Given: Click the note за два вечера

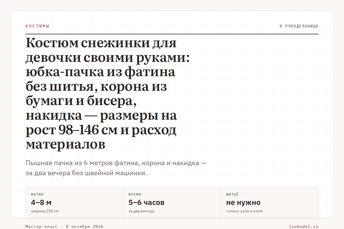Looking at the screenshot, I should pos(141,211).
